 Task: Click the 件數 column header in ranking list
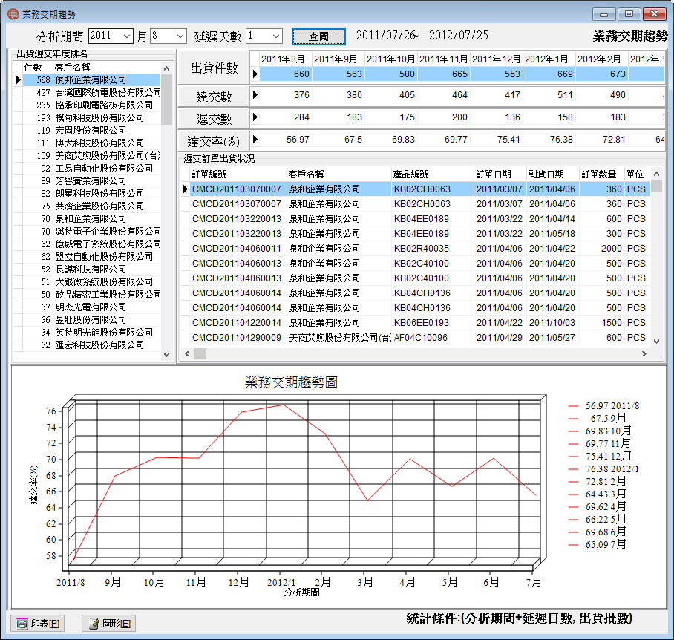38,68
